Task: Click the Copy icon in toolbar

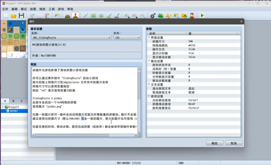Action: click(40, 16)
